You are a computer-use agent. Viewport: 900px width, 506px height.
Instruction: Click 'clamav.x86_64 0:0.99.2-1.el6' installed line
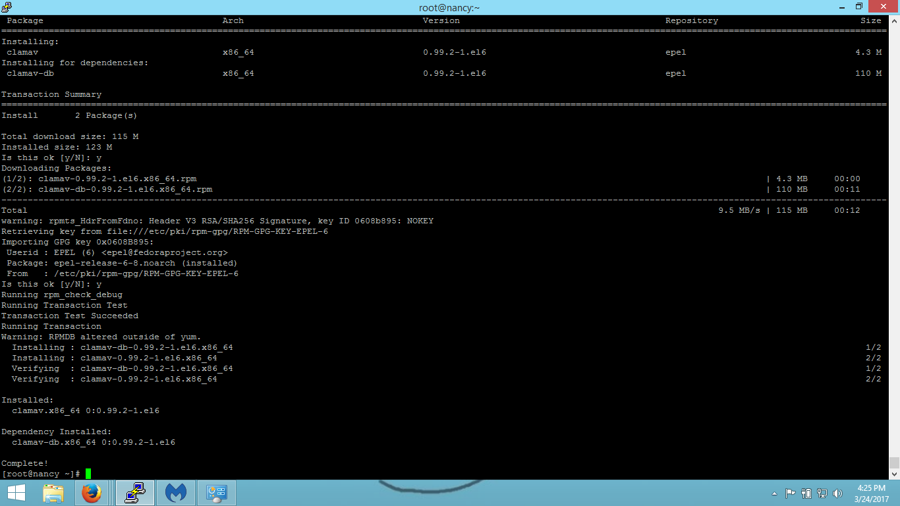click(x=86, y=410)
